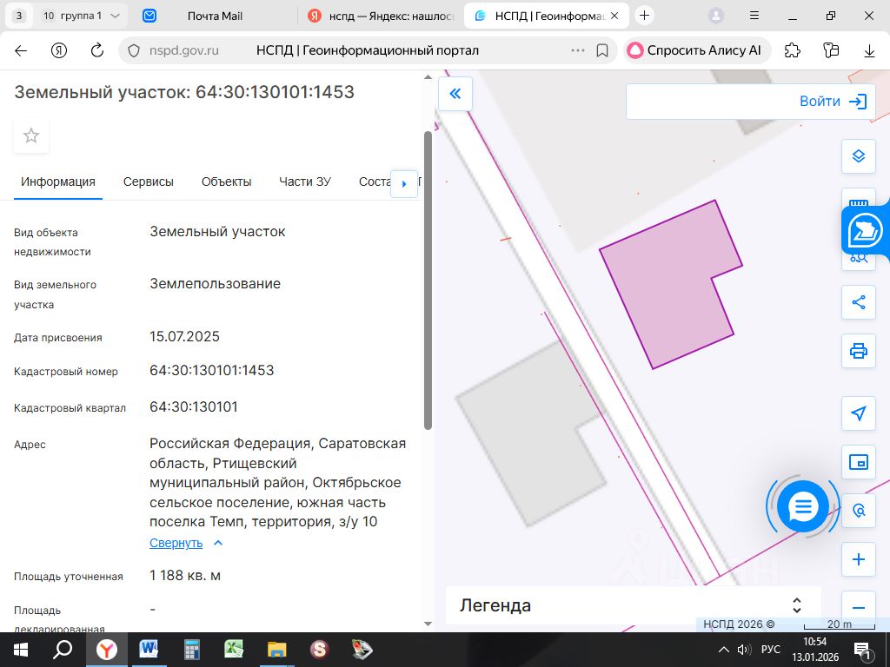Open browser downloads
The width and height of the screenshot is (890, 667).
(x=869, y=50)
